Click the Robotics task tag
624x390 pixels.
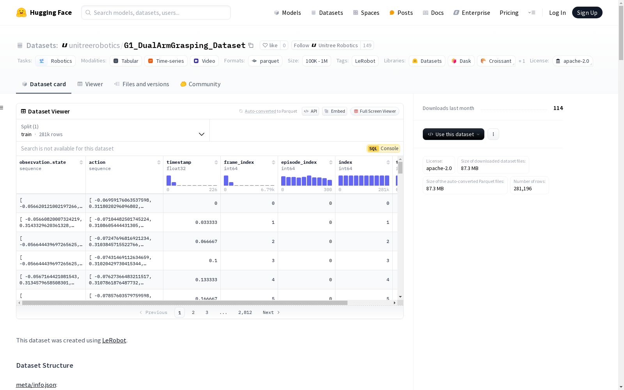(x=55, y=61)
